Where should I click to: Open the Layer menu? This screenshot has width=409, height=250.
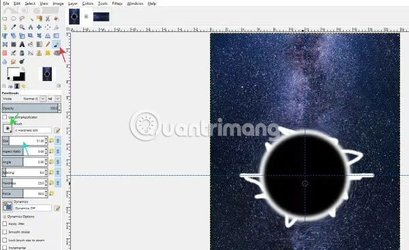[73, 3]
